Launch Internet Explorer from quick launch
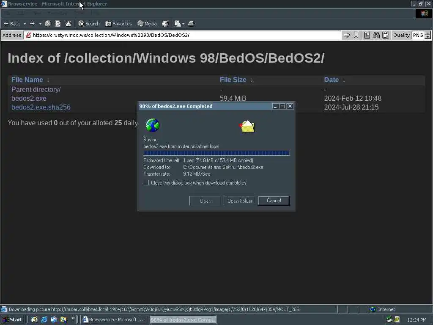The width and height of the screenshot is (433, 325). [x=44, y=320]
